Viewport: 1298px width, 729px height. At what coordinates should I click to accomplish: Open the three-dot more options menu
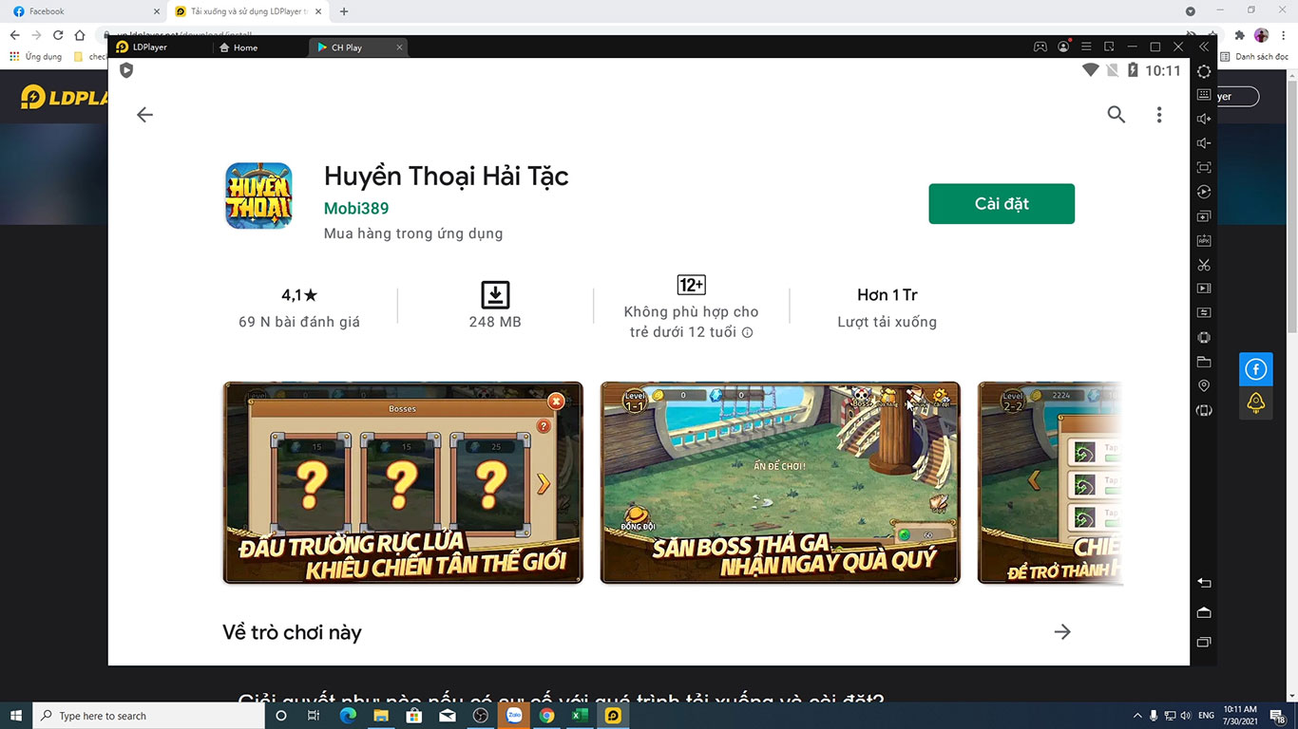tap(1158, 115)
